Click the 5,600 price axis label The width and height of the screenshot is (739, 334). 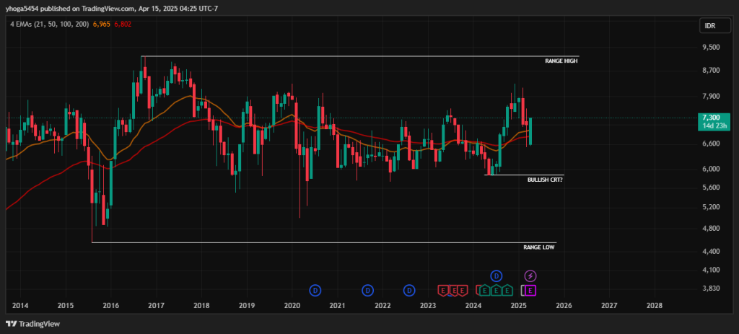point(711,188)
